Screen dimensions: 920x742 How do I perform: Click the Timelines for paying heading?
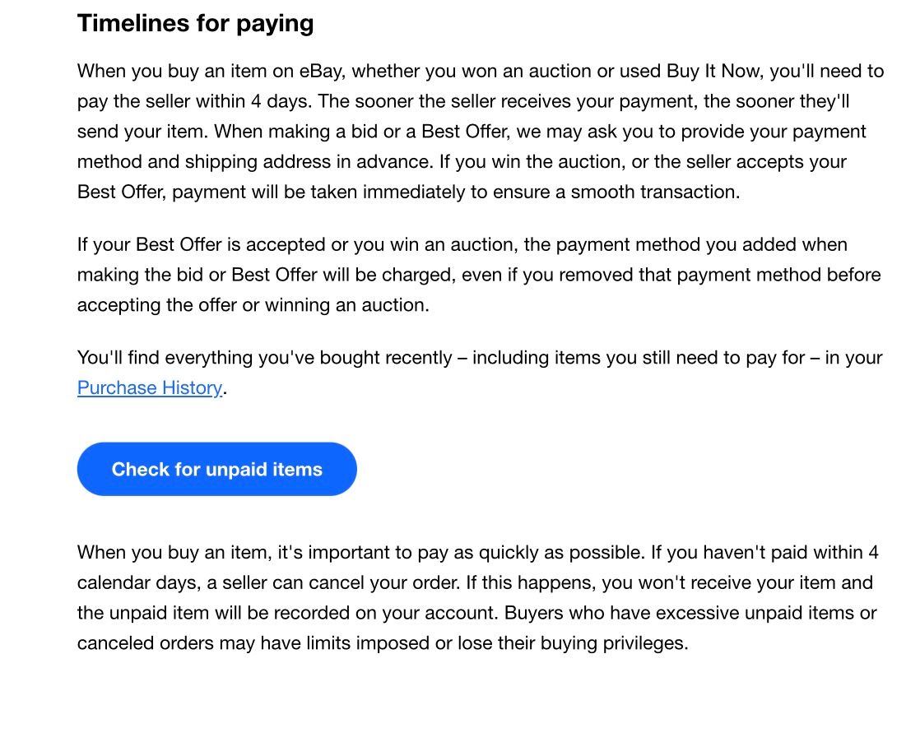pyautogui.click(x=195, y=23)
